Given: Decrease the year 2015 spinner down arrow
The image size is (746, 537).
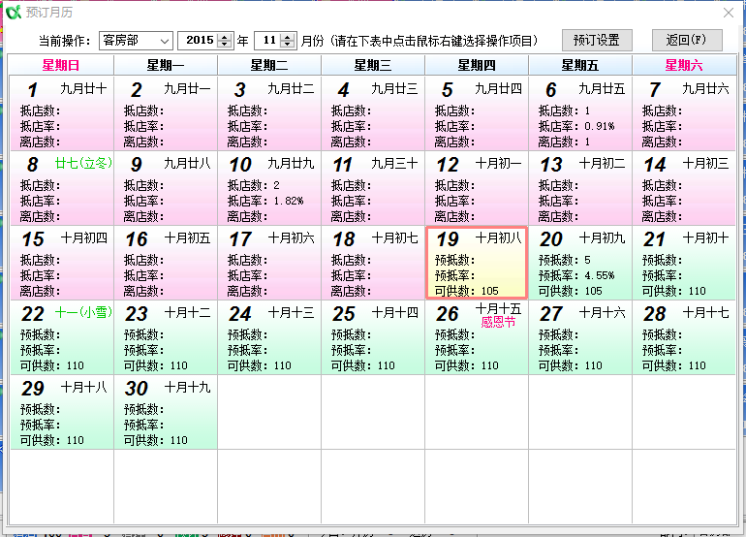Looking at the screenshot, I should click(225, 45).
